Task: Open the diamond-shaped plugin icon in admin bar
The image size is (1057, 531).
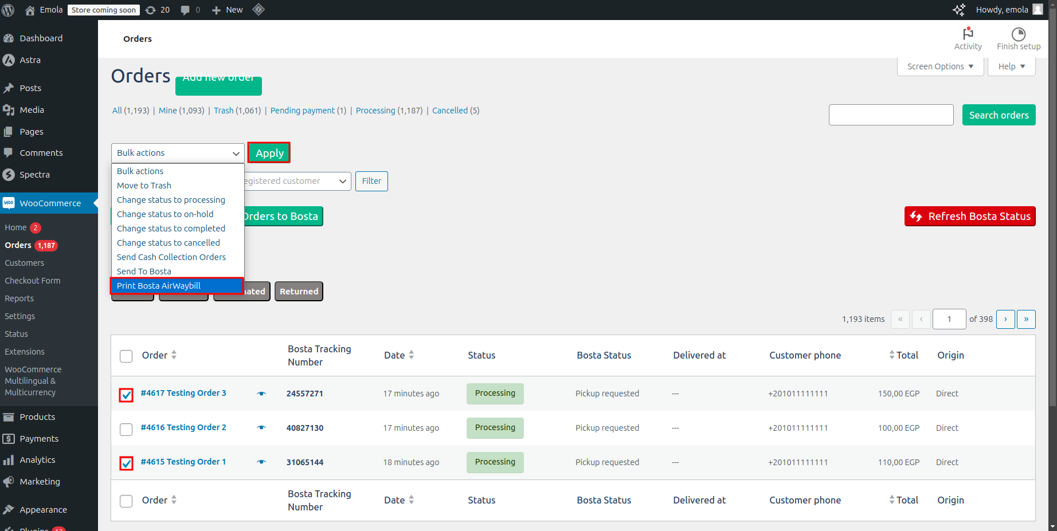Action: (259, 9)
